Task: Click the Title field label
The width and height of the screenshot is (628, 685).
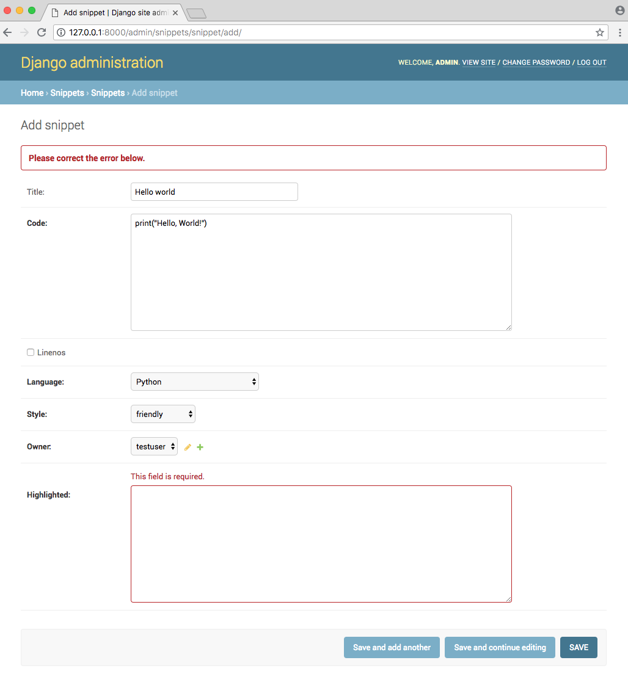Action: 36,192
